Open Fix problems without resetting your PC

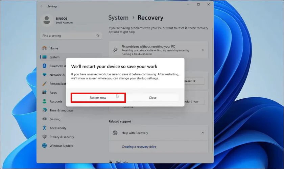[159, 50]
